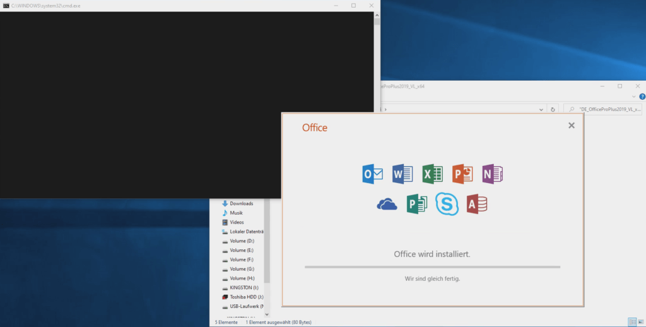Image resolution: width=646 pixels, height=327 pixels.
Task: Close the Office installer dialog
Action: coord(571,126)
